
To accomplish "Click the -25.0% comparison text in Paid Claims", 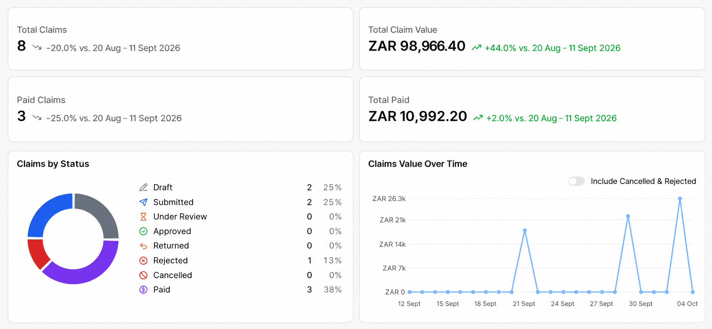I will coord(114,118).
